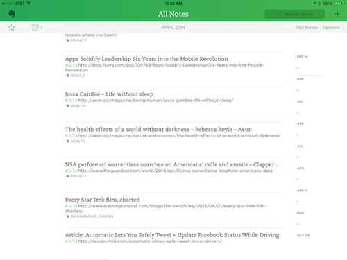Open the Options menu

[331, 28]
